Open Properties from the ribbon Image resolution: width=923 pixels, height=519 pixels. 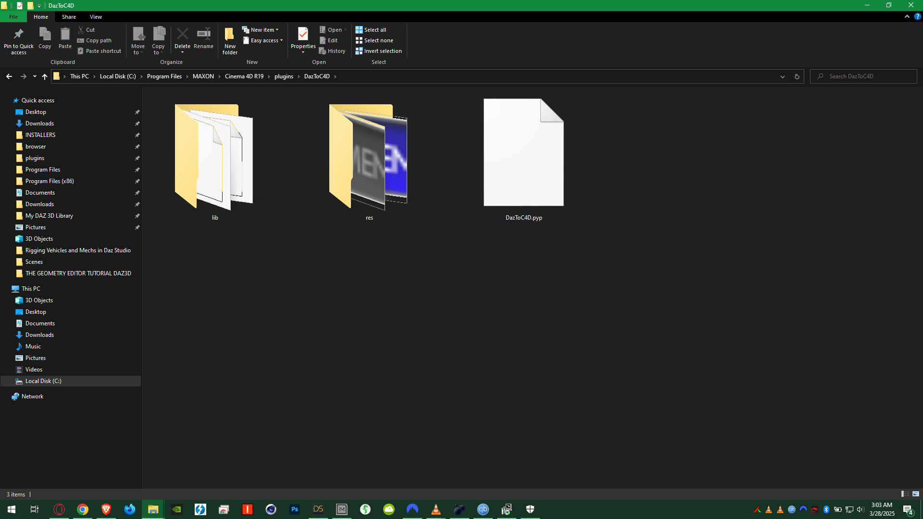303,40
